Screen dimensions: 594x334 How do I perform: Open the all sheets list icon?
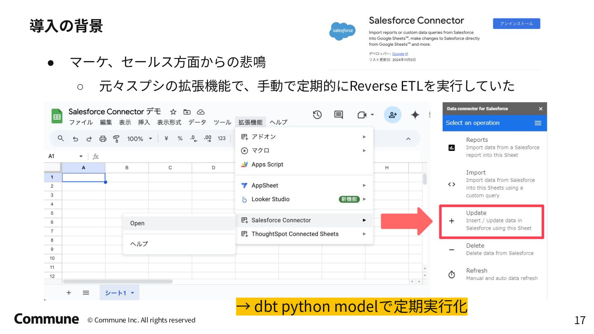tap(86, 293)
